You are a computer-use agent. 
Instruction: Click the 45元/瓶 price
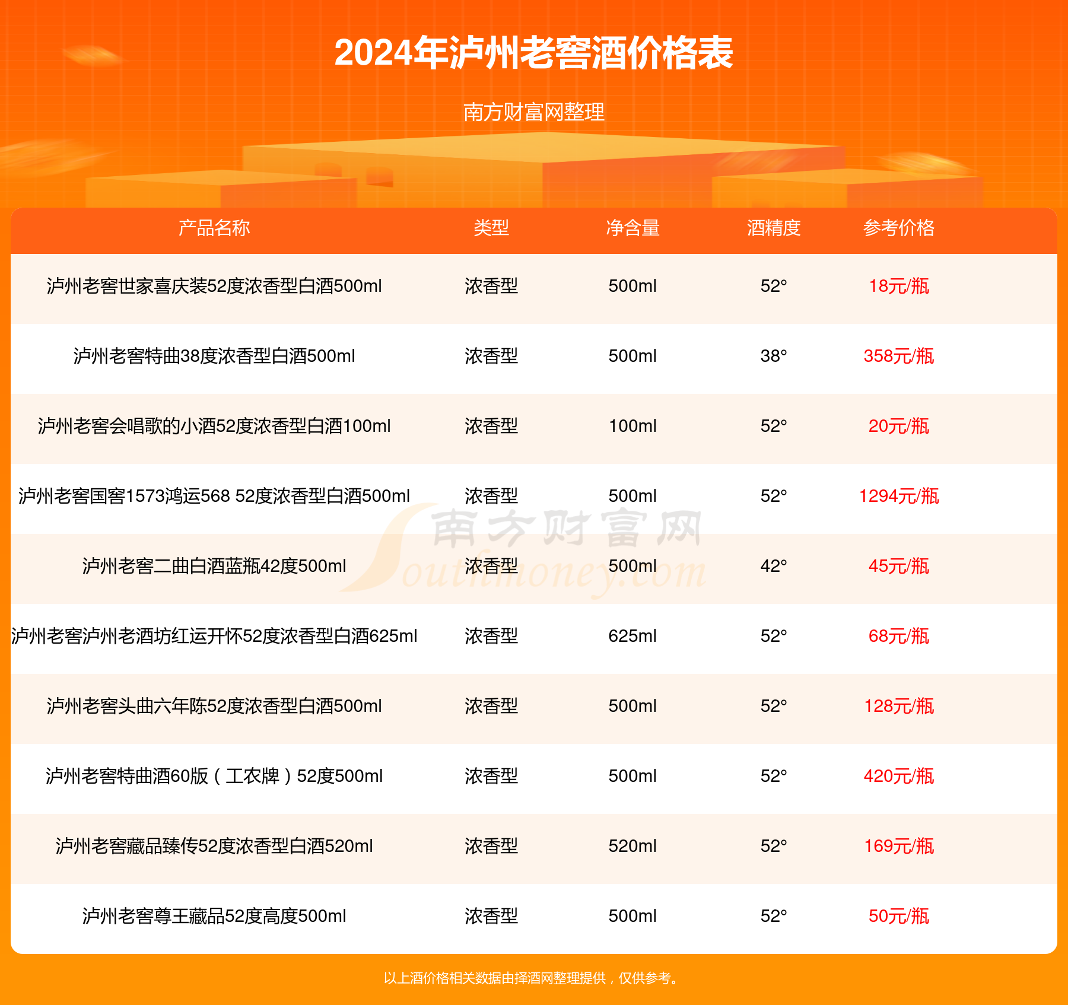click(x=899, y=566)
